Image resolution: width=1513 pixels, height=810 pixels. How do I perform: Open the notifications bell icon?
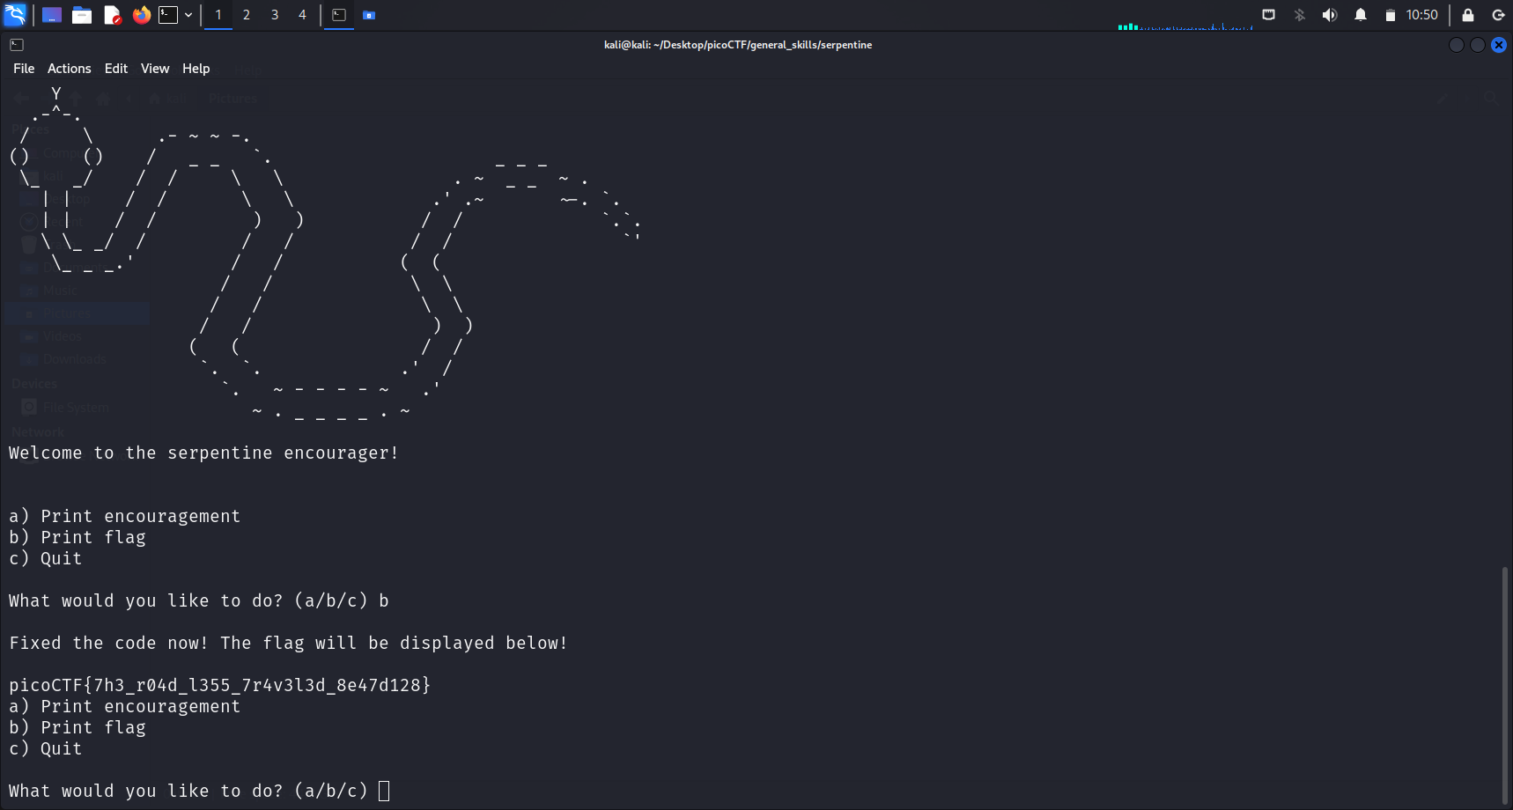[1361, 15]
